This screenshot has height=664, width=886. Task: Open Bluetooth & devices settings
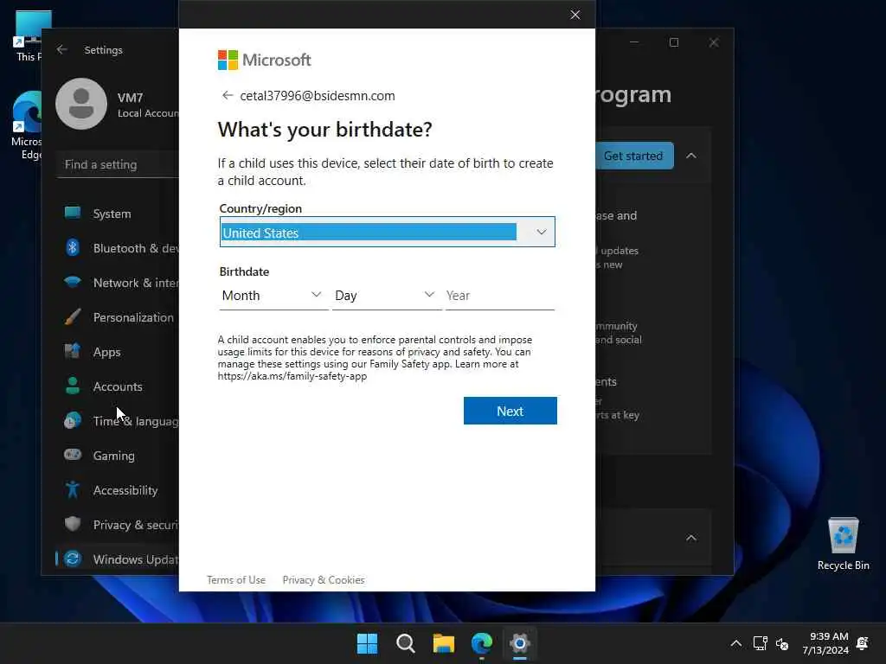[118, 248]
